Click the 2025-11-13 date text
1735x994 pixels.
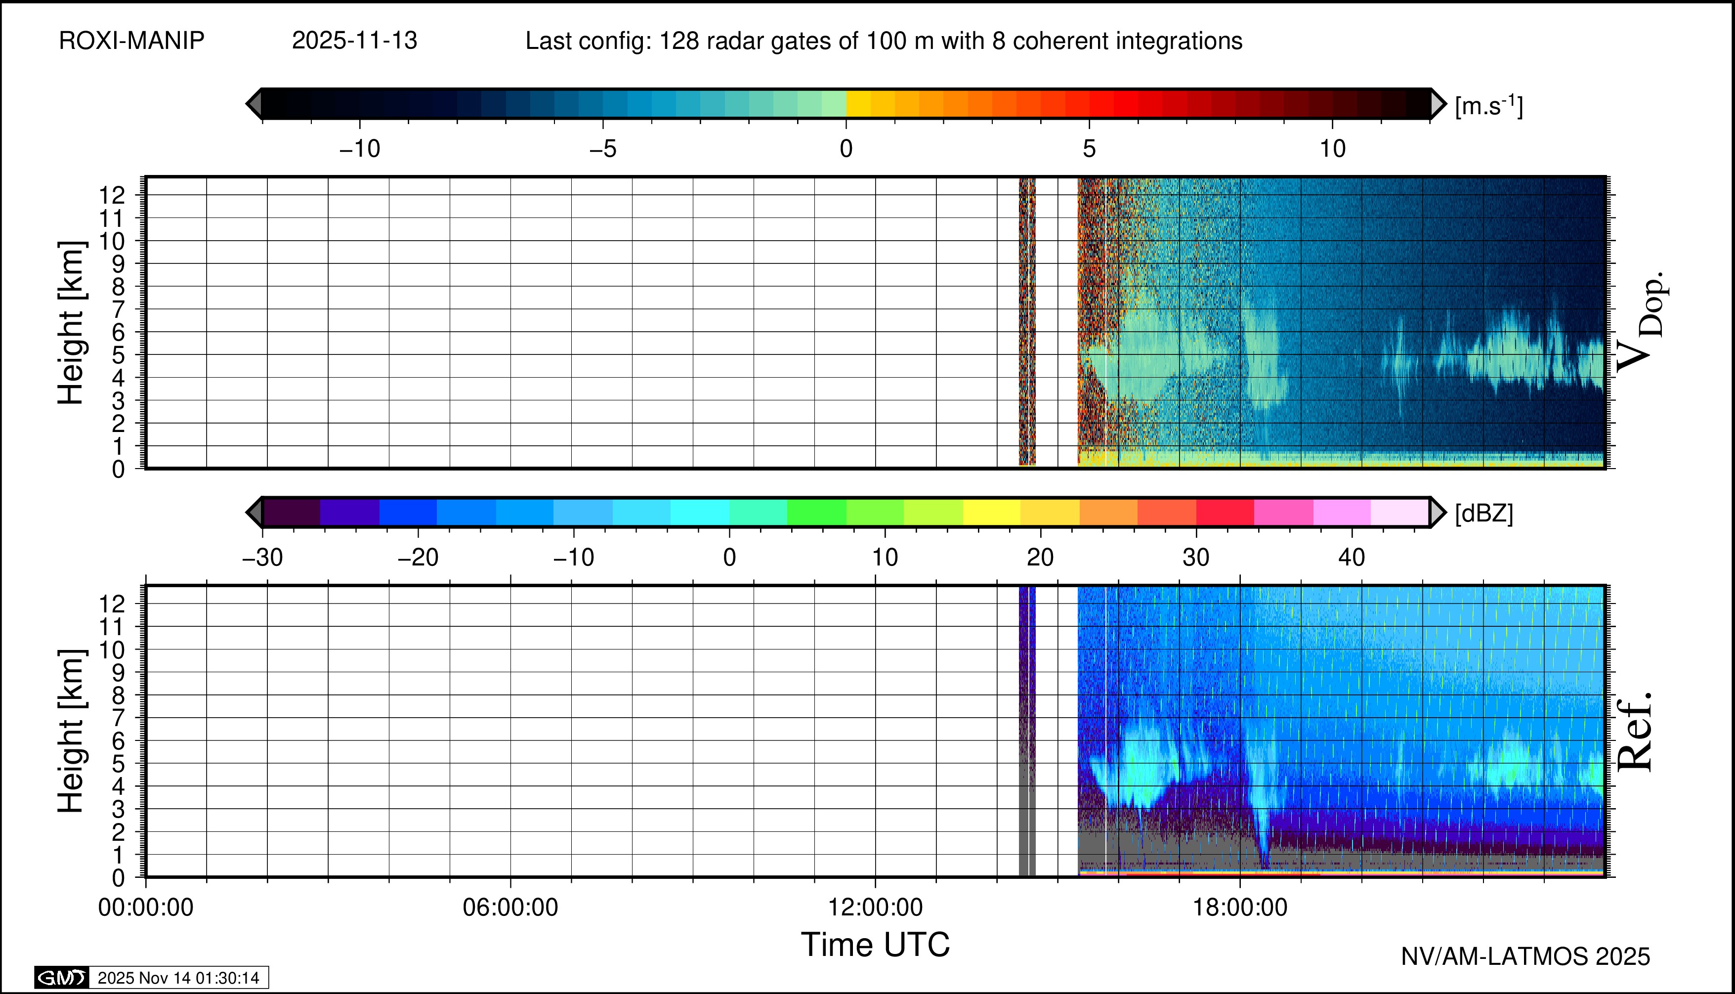[354, 41]
